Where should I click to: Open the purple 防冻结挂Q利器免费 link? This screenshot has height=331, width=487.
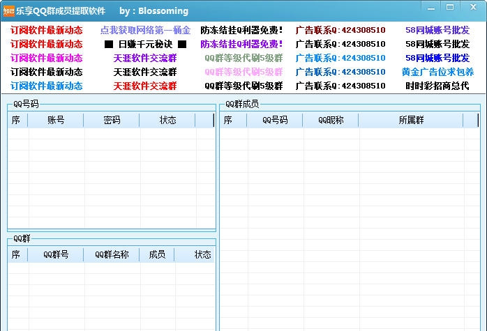click(x=242, y=44)
